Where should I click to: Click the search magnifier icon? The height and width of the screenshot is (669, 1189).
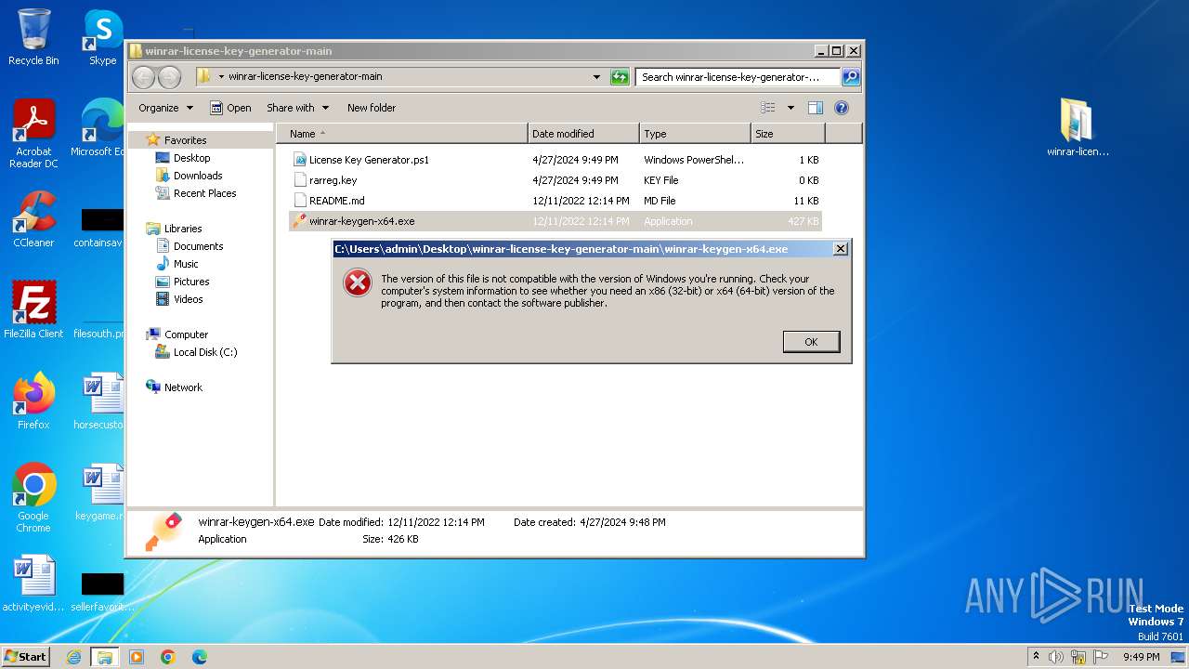tap(850, 77)
